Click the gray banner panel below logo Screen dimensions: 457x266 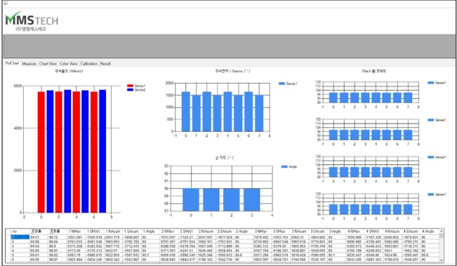pyautogui.click(x=229, y=46)
